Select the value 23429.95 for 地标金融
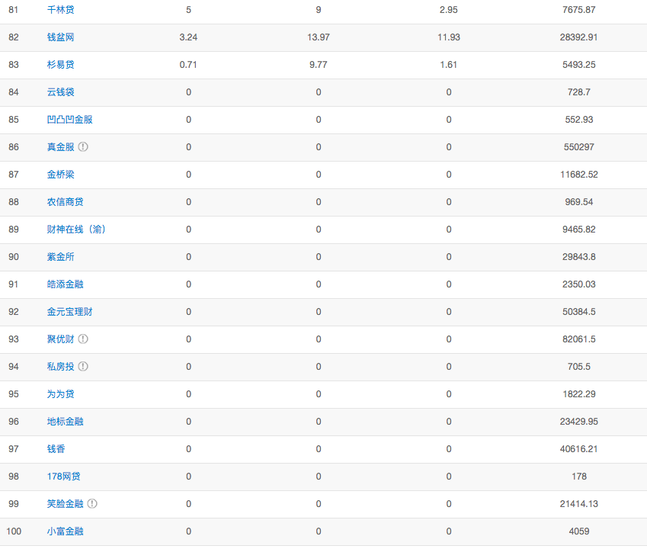The image size is (647, 549). [x=579, y=422]
